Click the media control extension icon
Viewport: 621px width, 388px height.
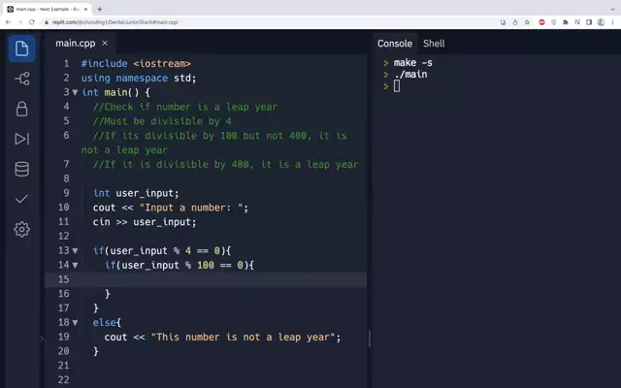point(577,22)
